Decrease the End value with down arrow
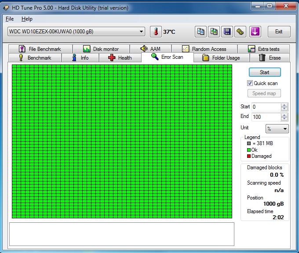This screenshot has width=299, height=253. [x=284, y=119]
